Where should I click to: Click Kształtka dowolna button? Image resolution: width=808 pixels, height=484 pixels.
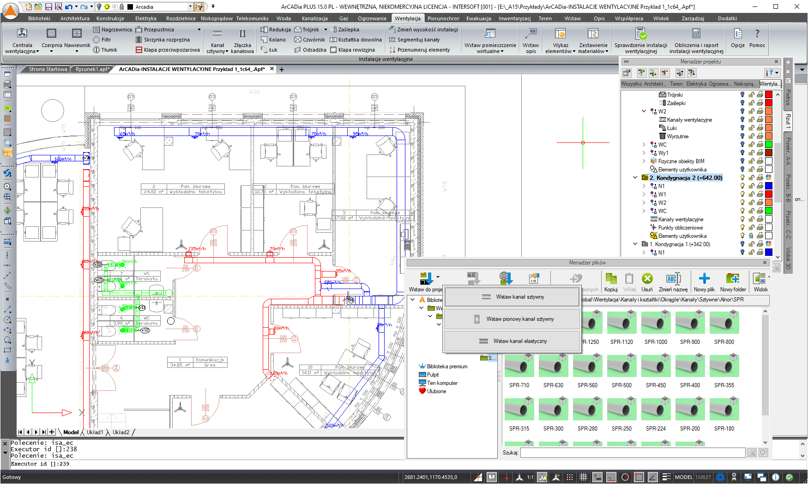356,40
